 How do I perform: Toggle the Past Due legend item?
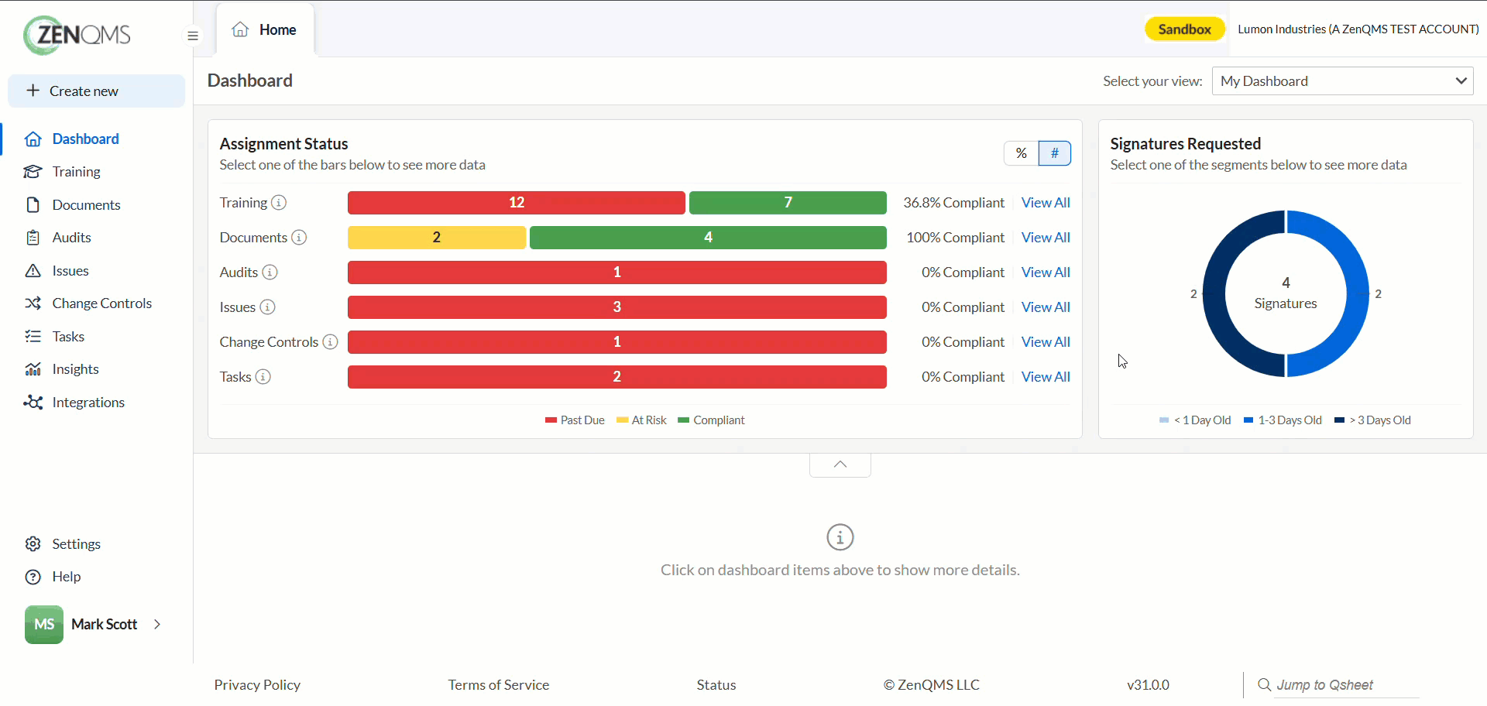click(575, 420)
